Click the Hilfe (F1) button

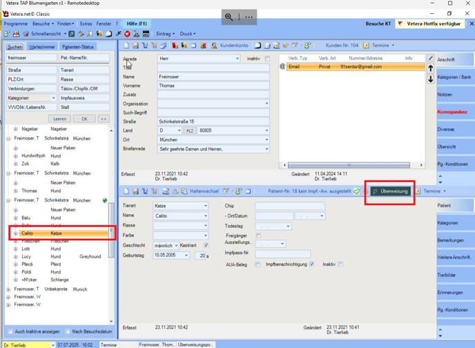coord(137,23)
